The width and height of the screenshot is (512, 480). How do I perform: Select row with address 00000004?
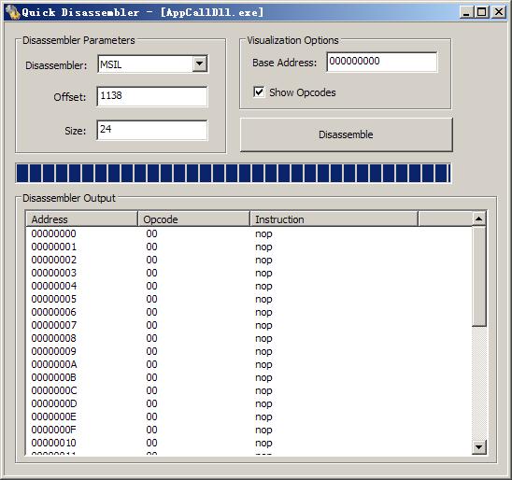click(x=249, y=286)
